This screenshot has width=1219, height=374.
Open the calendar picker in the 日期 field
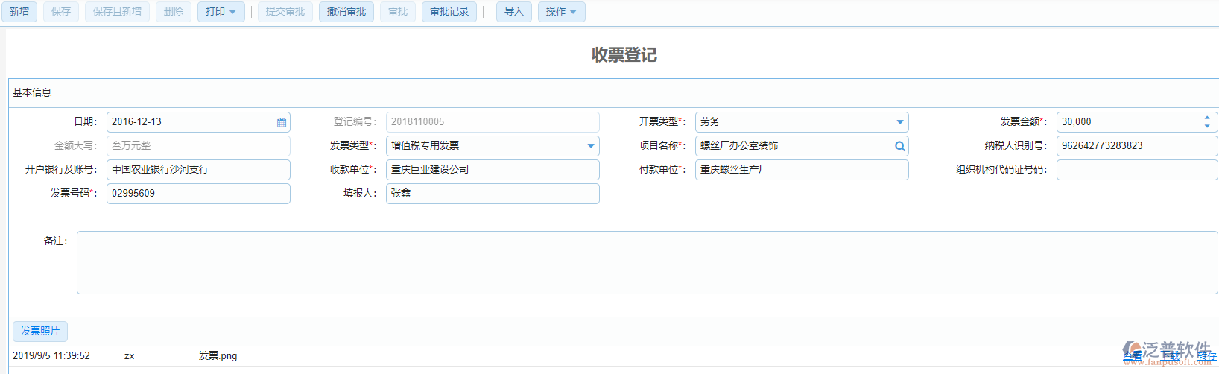282,122
